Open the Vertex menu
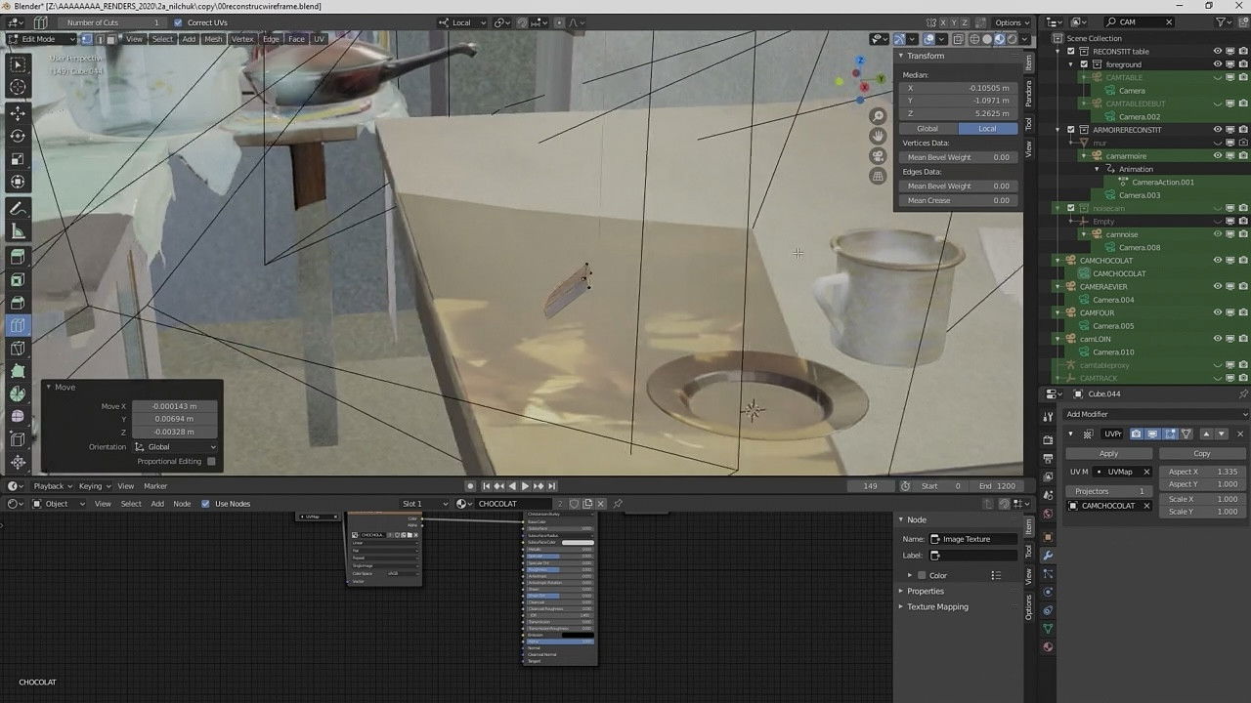 tap(242, 39)
